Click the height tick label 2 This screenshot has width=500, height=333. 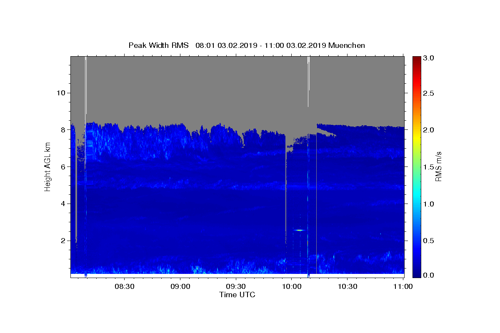click(64, 241)
